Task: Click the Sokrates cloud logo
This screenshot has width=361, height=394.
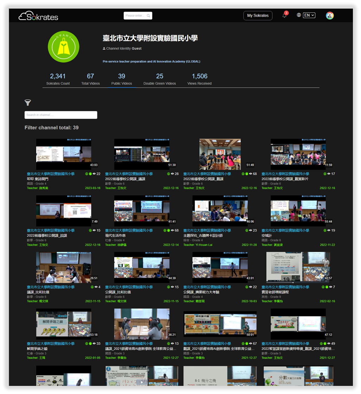Action: click(x=38, y=16)
